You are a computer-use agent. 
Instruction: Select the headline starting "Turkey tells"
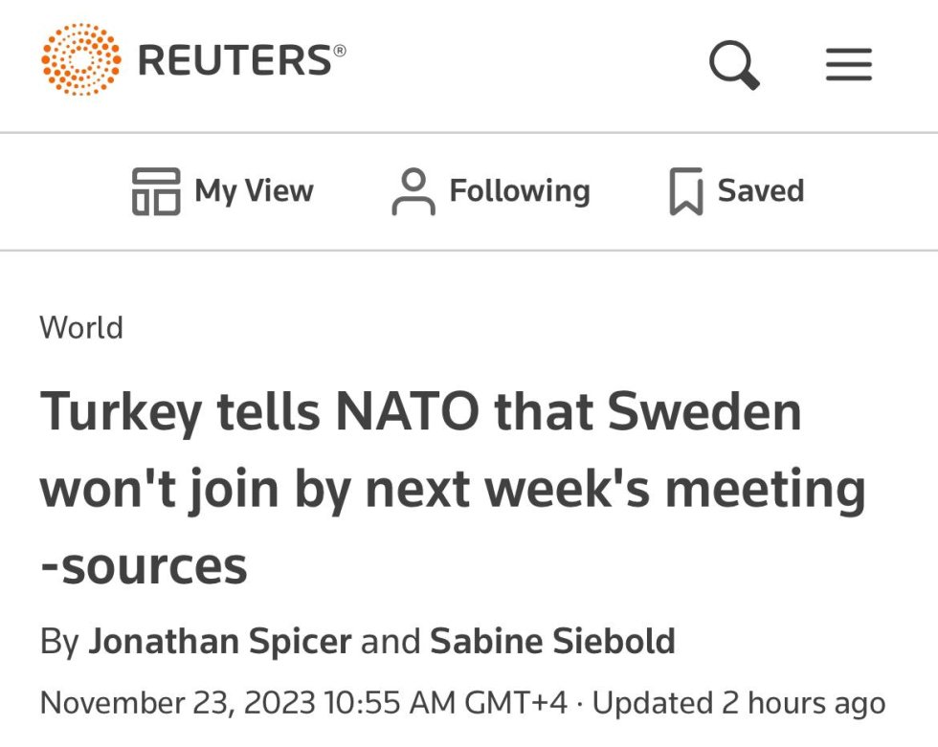(453, 488)
